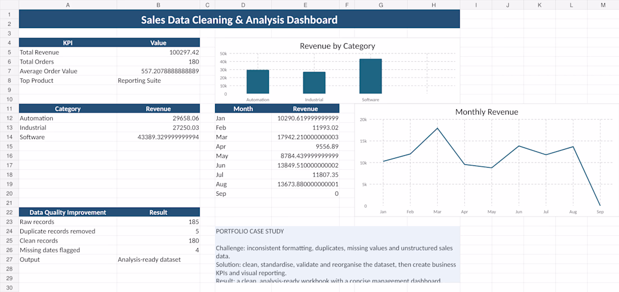Select column M header
Screen dimensions: 619x292
[603, 5]
